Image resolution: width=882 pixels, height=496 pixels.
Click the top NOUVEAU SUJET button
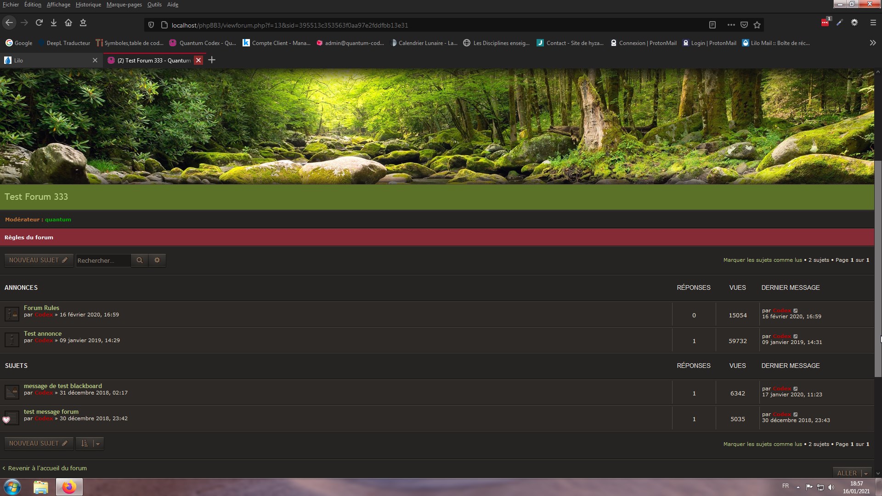[39, 260]
